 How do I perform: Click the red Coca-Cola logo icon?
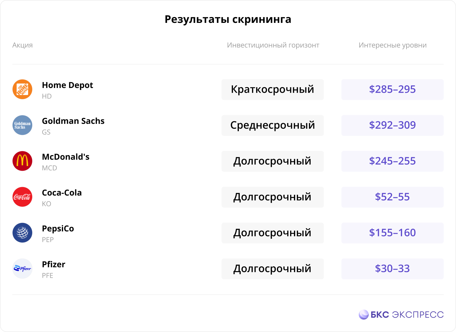click(22, 197)
